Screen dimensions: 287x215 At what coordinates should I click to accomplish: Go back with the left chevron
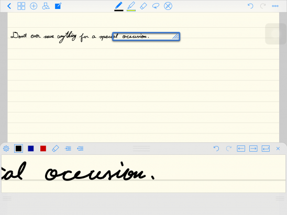pos(9,6)
